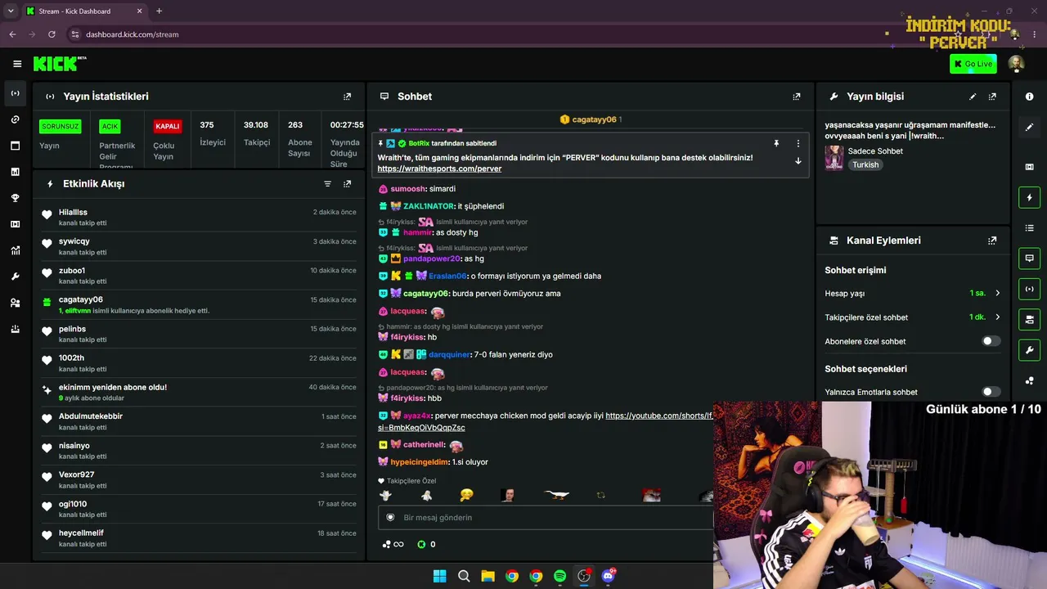Open the stream section in left sidebar
This screenshot has height=589, width=1047.
tap(15, 93)
